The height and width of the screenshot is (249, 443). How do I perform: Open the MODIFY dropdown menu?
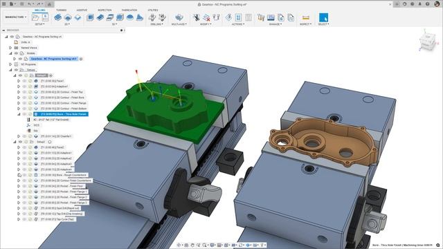point(206,24)
